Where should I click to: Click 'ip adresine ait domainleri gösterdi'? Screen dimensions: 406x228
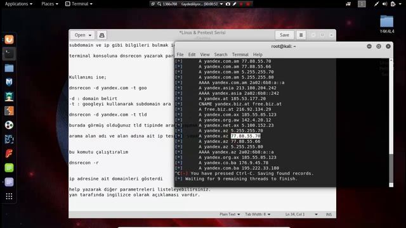coord(116,179)
